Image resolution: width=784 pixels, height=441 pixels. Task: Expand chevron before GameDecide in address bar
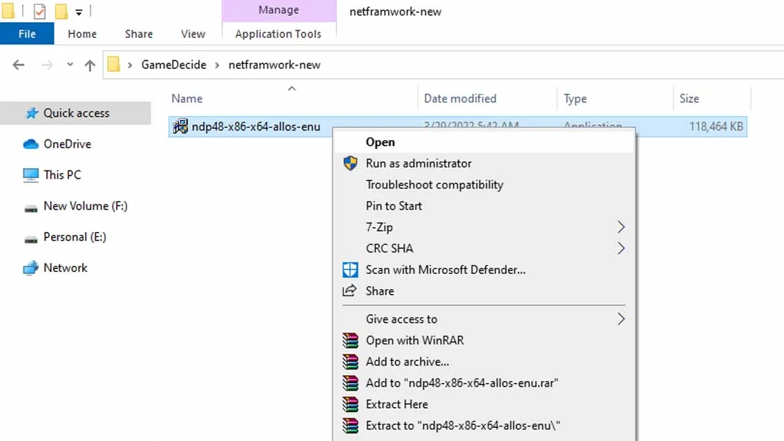pyautogui.click(x=130, y=65)
